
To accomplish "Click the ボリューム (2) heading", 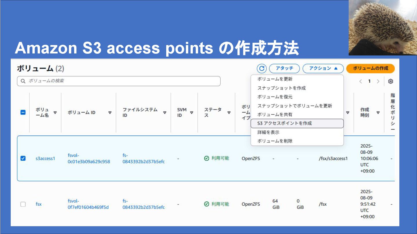I will pyautogui.click(x=41, y=68).
